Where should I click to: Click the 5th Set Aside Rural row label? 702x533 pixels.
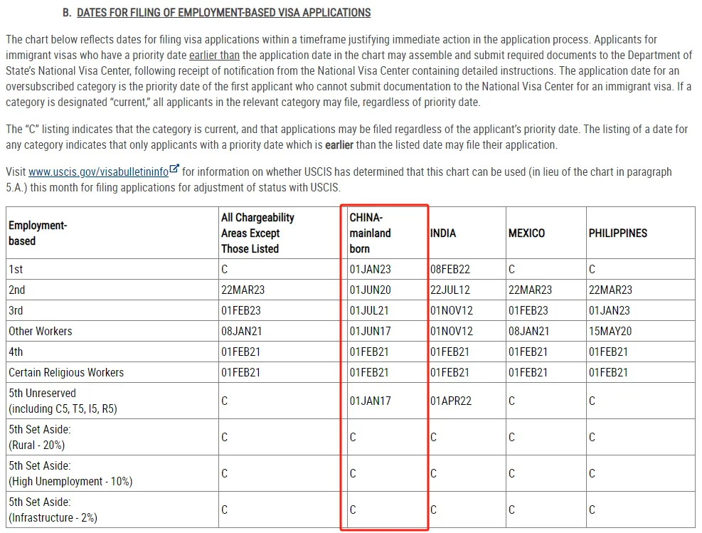tap(39, 438)
